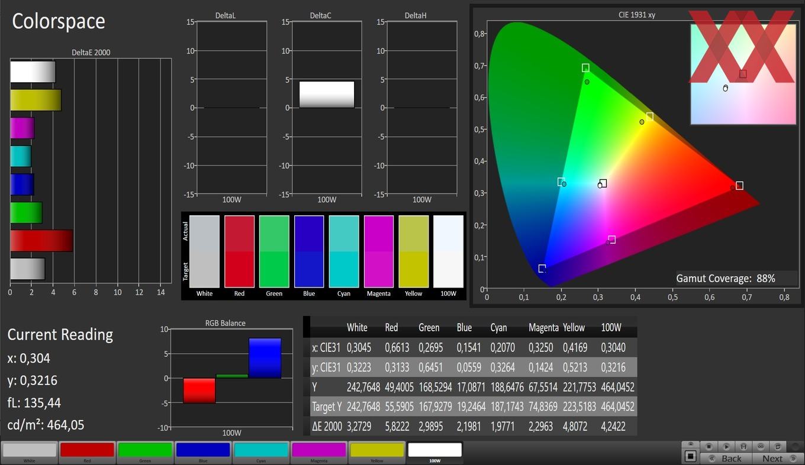Select the White patch in the bottom strip
The width and height of the screenshot is (805, 465).
click(29, 453)
